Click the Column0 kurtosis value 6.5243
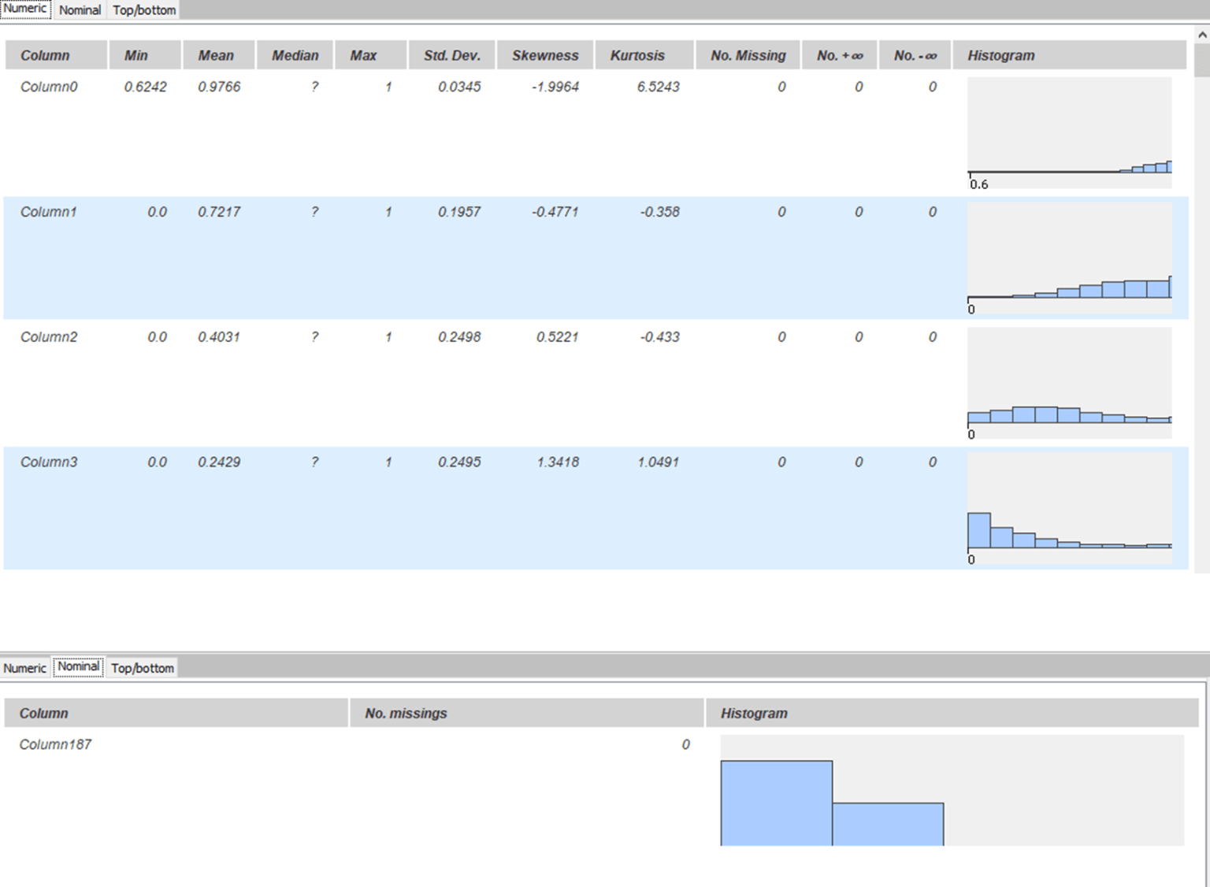The image size is (1210, 887). pyautogui.click(x=659, y=87)
